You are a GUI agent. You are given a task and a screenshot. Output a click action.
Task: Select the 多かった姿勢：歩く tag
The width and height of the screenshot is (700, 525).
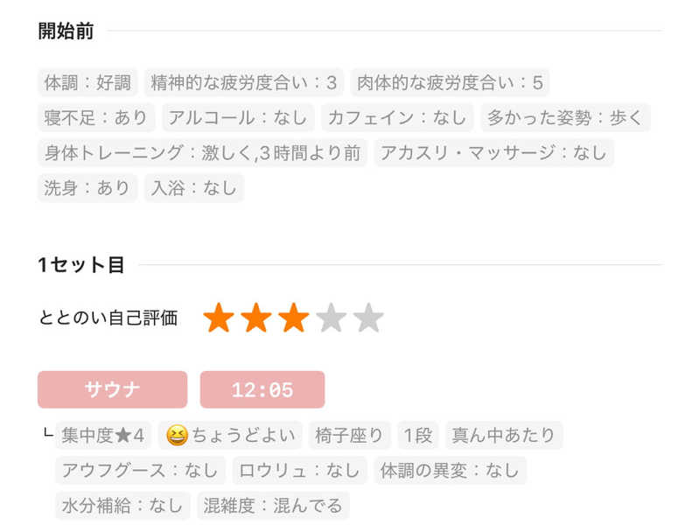(x=565, y=117)
